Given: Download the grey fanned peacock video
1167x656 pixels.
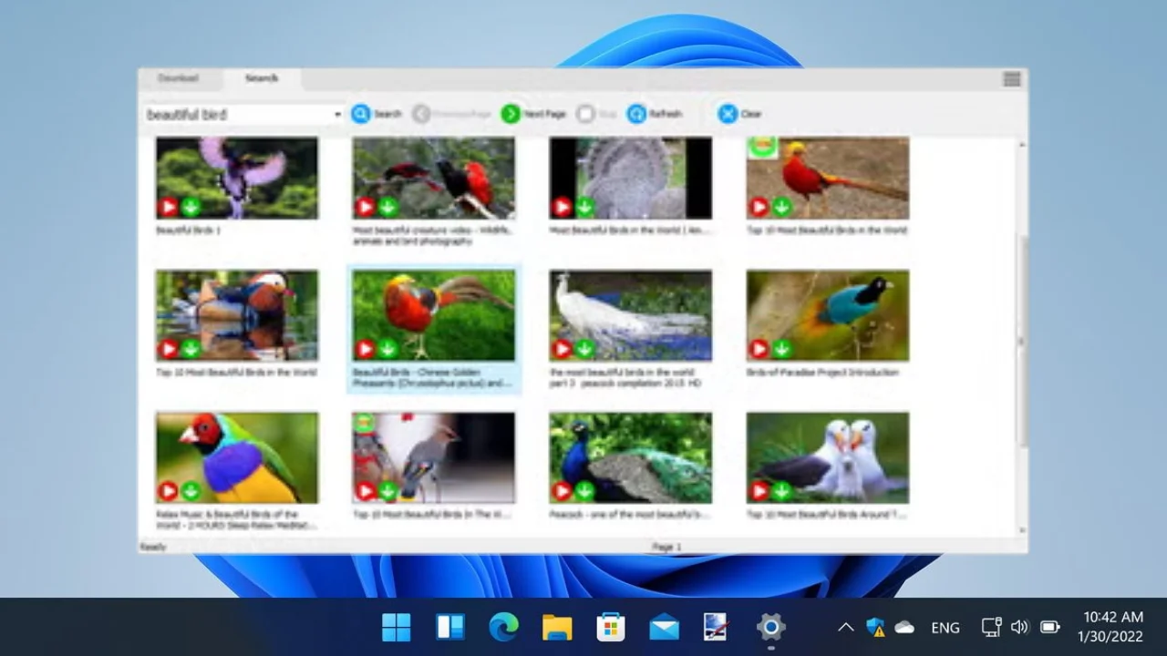Looking at the screenshot, I should pos(583,207).
